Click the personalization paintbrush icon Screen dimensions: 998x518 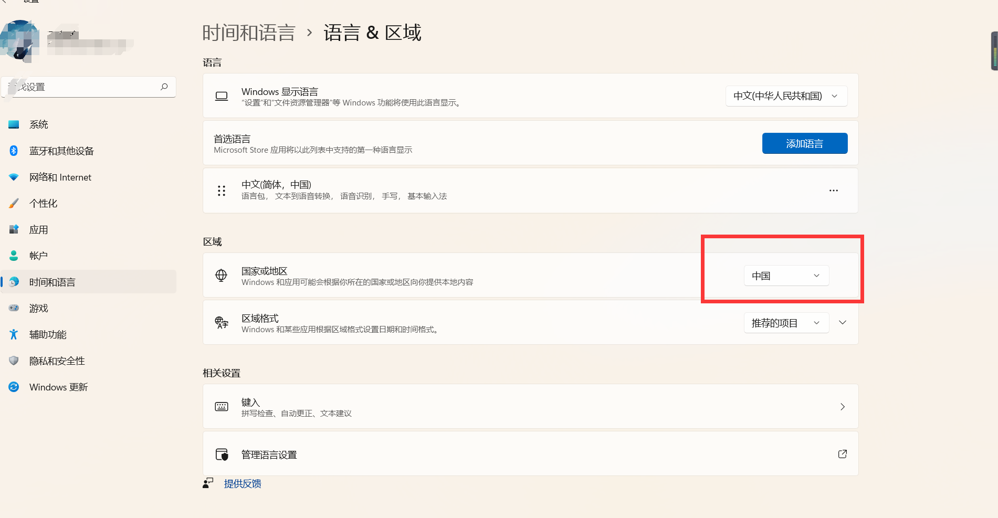click(14, 203)
